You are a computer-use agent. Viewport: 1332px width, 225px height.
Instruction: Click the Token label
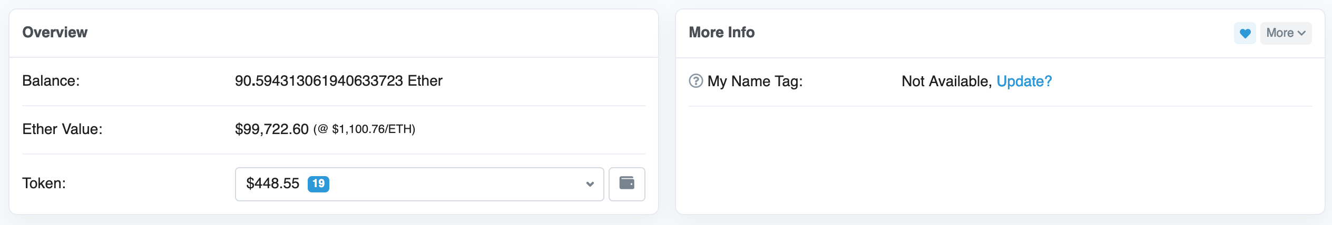44,183
